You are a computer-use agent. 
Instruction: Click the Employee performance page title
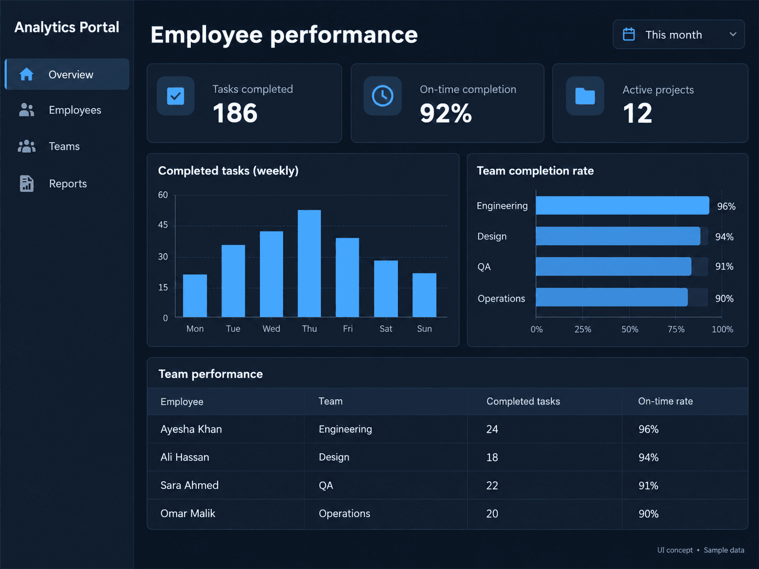pyautogui.click(x=284, y=35)
